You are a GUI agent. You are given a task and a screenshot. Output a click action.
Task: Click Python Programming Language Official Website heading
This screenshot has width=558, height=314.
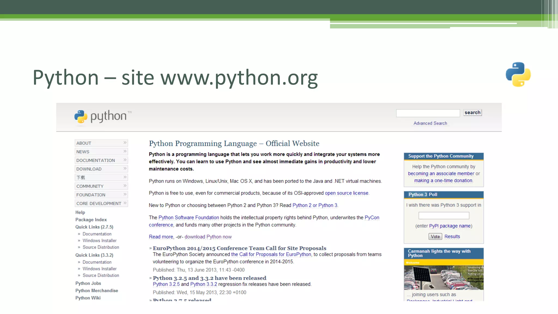pos(234,143)
